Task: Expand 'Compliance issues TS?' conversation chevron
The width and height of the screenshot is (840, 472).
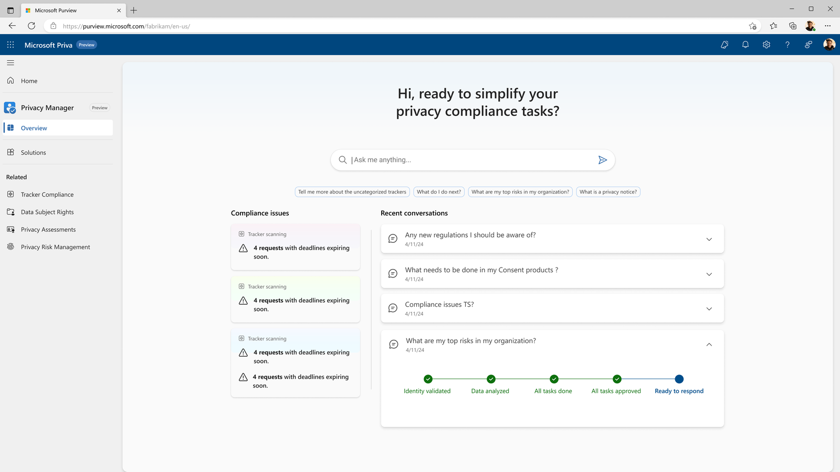Action: (709, 309)
